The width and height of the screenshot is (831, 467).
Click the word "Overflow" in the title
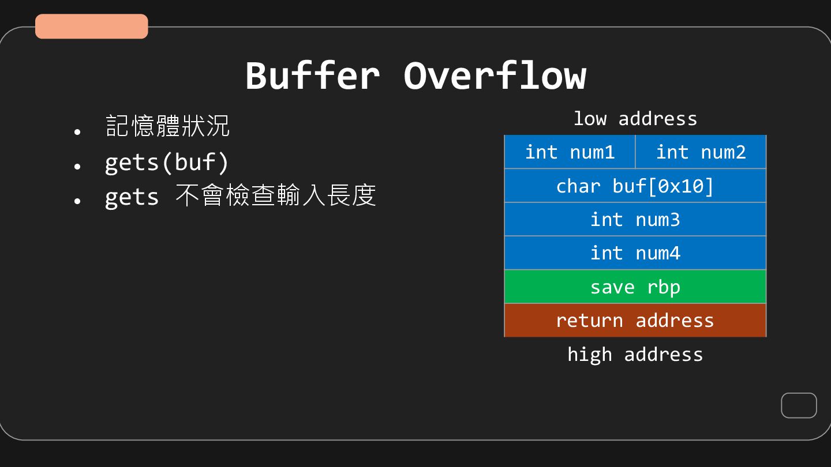[x=495, y=76]
